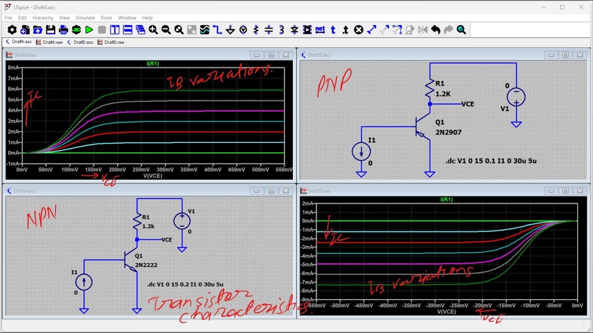This screenshot has height=333, width=593.
Task: Open the Configure settings gear icon
Action: tap(12, 30)
